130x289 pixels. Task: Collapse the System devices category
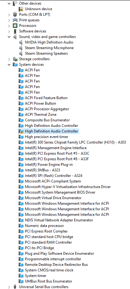pyautogui.click(x=9, y=65)
